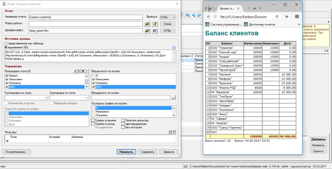This screenshot has height=169, width=332.
Task: Add a new filter with green plus icon
Action: [x=170, y=131]
